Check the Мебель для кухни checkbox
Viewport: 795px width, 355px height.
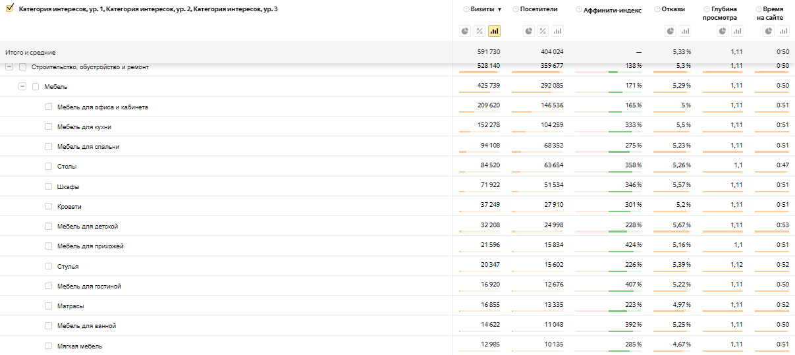point(48,126)
